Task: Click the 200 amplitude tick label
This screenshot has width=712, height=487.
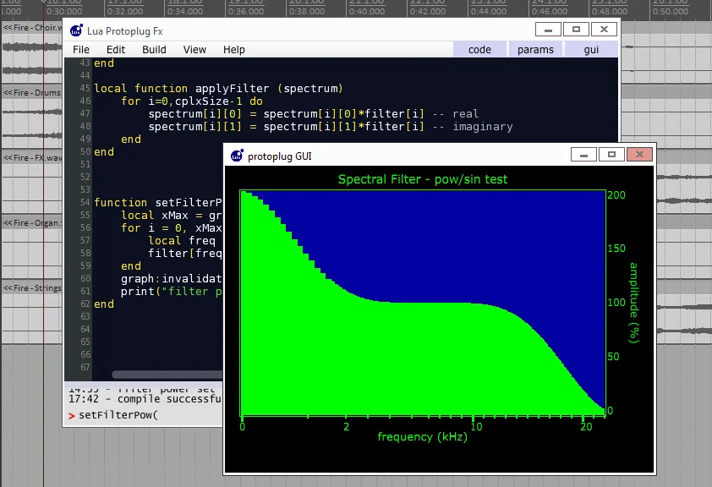Action: point(616,195)
